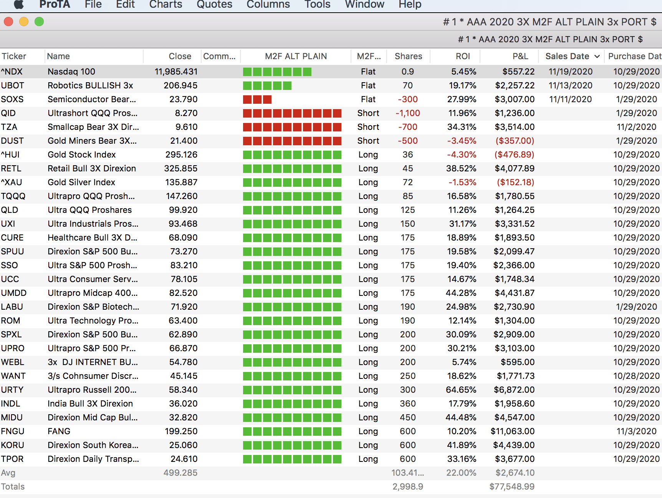Image resolution: width=662 pixels, height=498 pixels.
Task: Open the Apple menu
Action: point(19,4)
